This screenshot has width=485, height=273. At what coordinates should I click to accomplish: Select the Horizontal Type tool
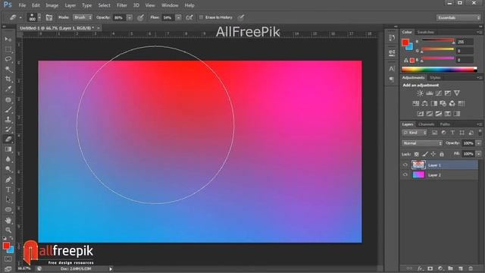(8, 190)
